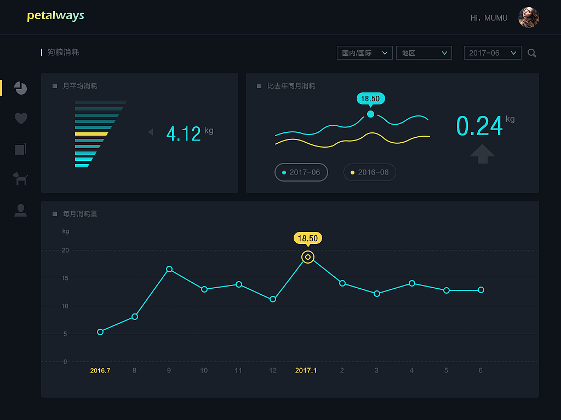The image size is (561, 420).
Task: Select the data point for month 3
Action: tap(377, 294)
